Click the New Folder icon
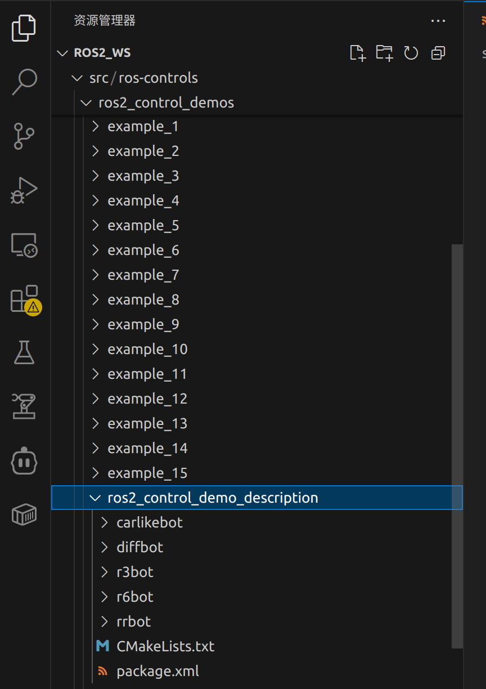 coord(385,53)
